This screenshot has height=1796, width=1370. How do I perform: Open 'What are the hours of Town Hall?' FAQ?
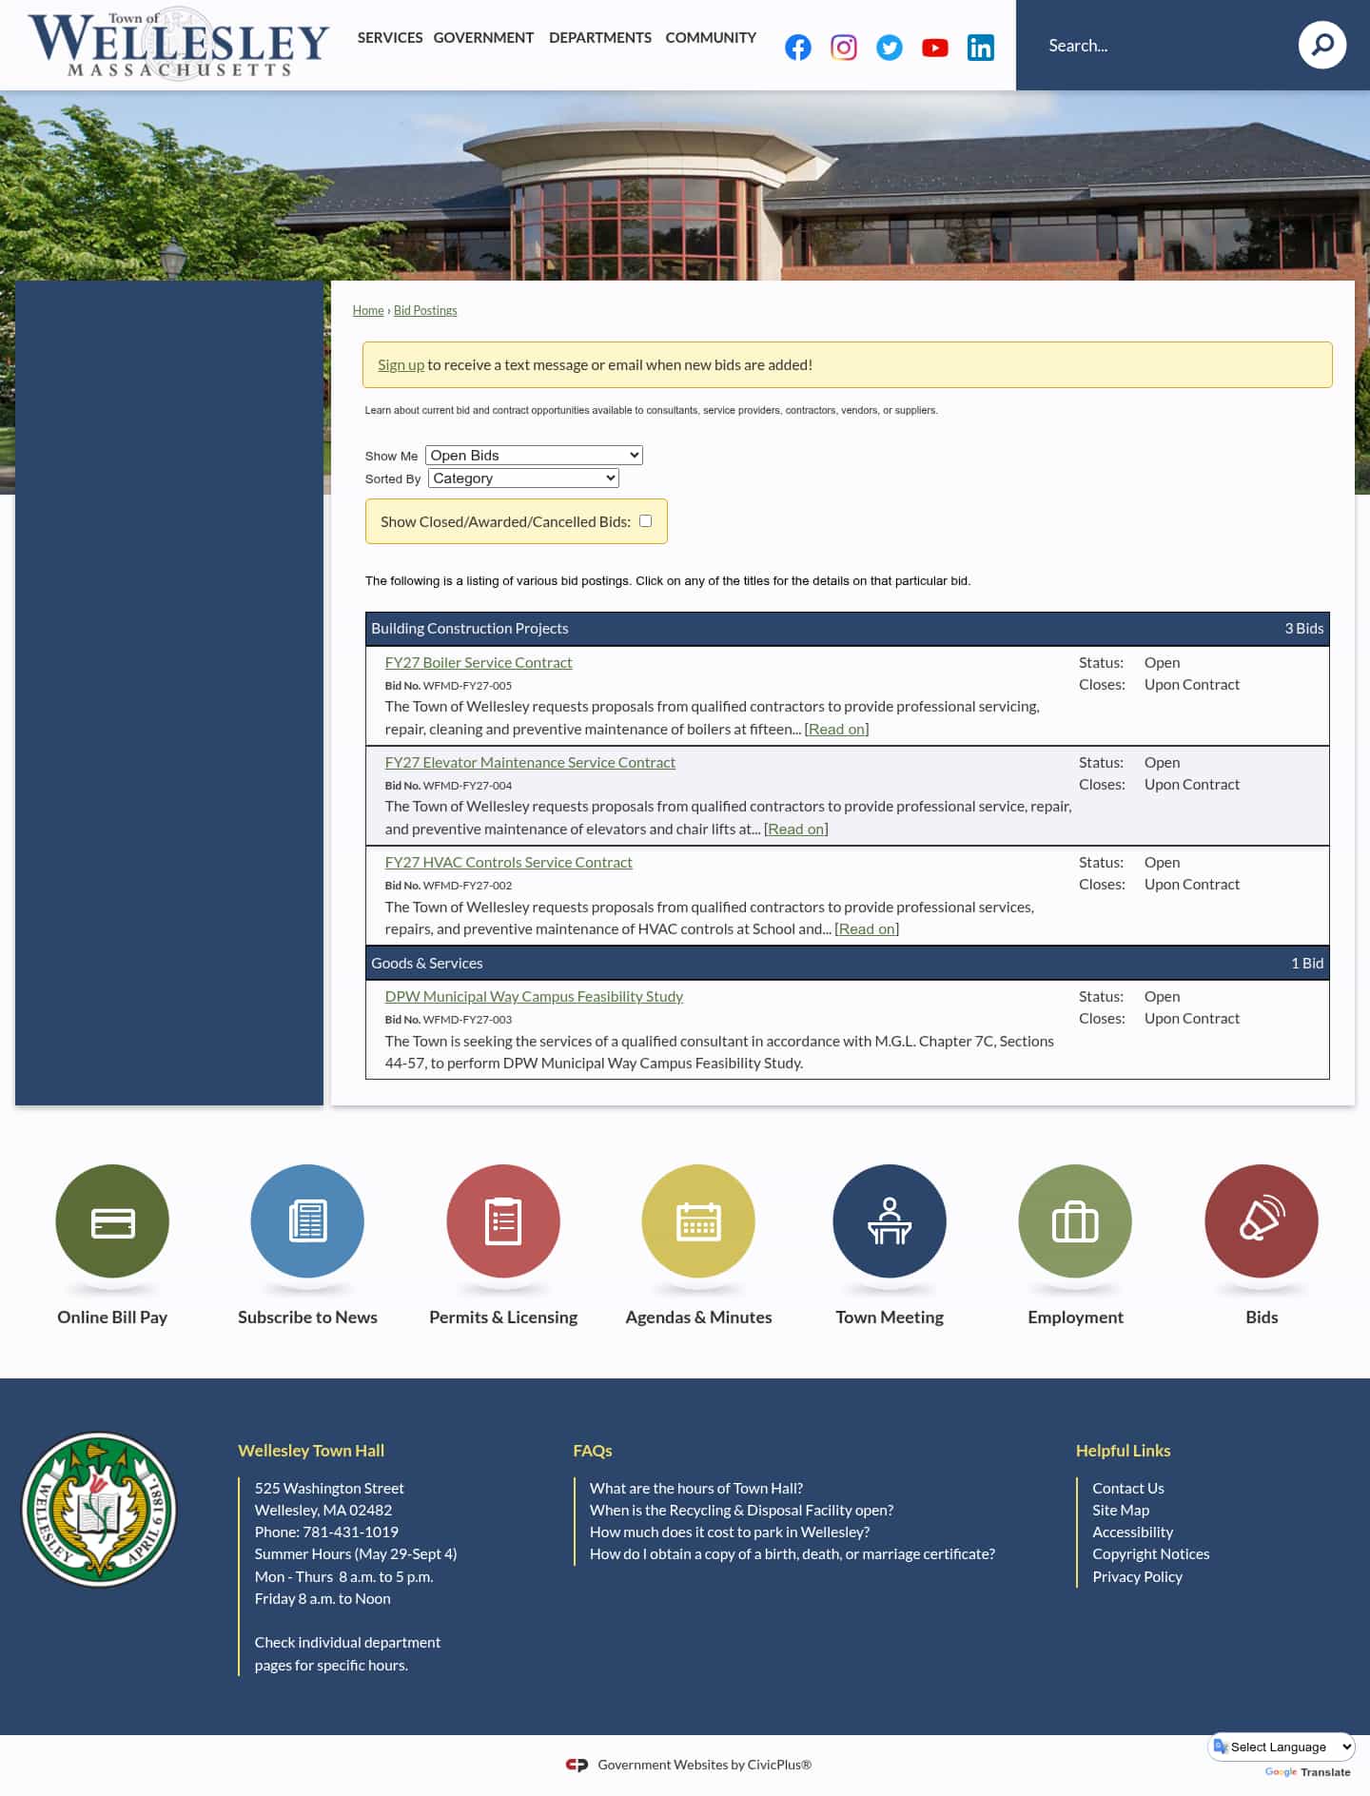[x=695, y=1488]
